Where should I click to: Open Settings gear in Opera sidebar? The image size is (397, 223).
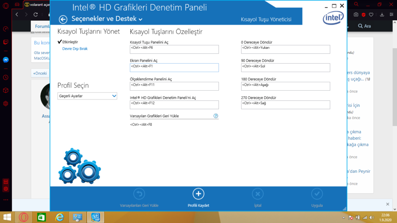click(x=6, y=103)
